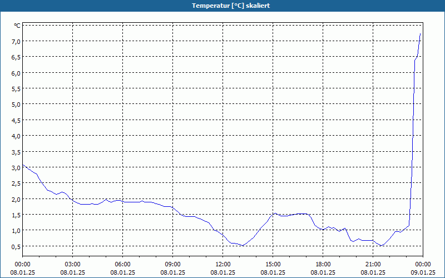445x278 pixels.
Task: Select the 0,5 y-axis label
Action: 16,246
